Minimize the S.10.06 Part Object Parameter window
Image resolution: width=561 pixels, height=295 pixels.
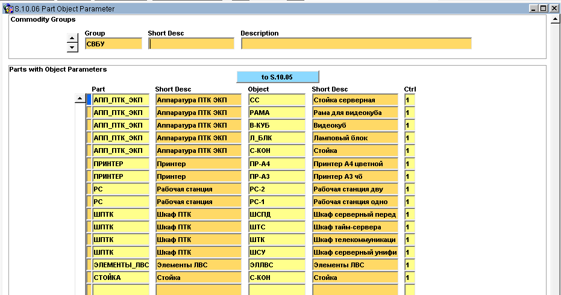533,8
